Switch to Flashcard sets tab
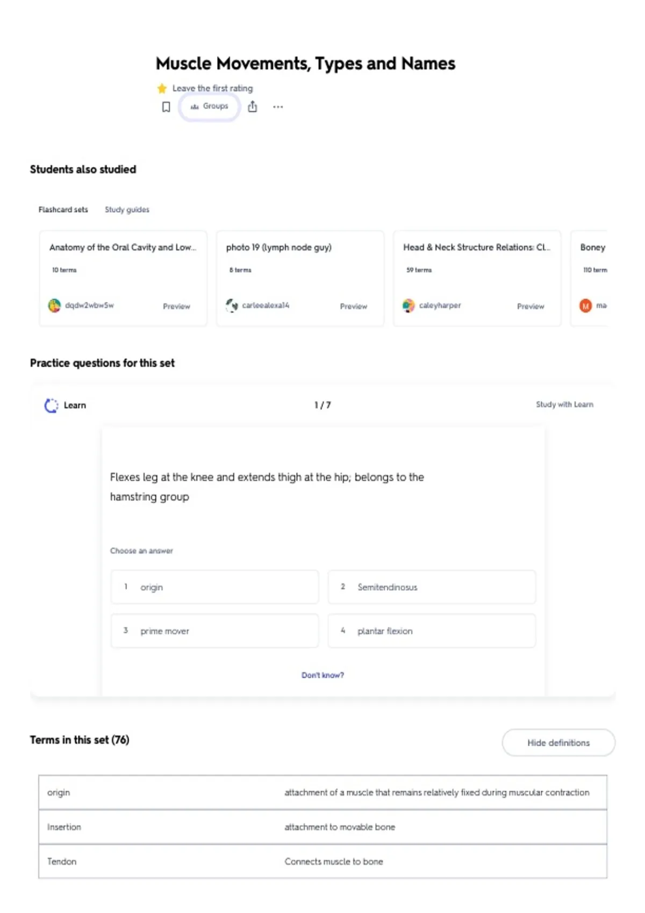This screenshot has width=645, height=913. 63,209
